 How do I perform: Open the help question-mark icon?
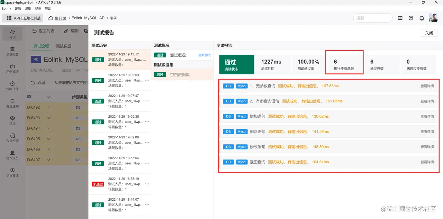(411, 18)
